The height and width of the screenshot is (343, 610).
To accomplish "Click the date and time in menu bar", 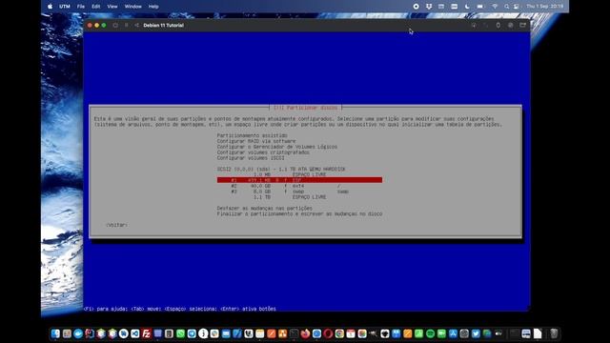I will (544, 7).
